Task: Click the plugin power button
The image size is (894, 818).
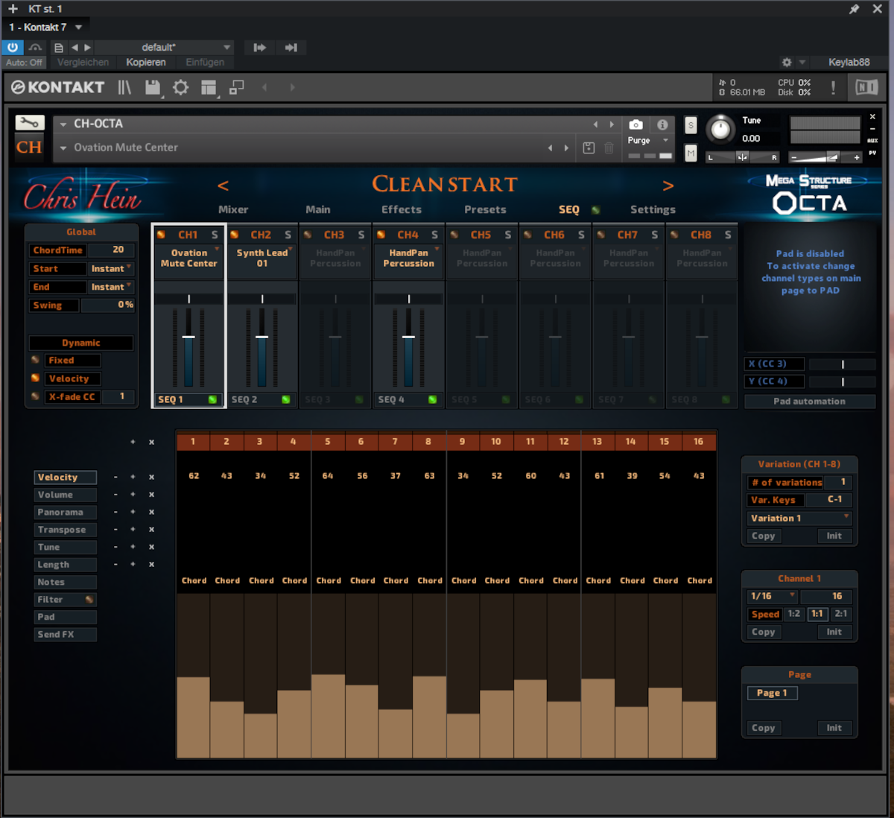Action: tap(13, 47)
